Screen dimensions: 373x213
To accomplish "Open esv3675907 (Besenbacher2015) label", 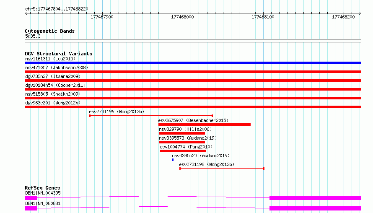I will click(193, 120).
